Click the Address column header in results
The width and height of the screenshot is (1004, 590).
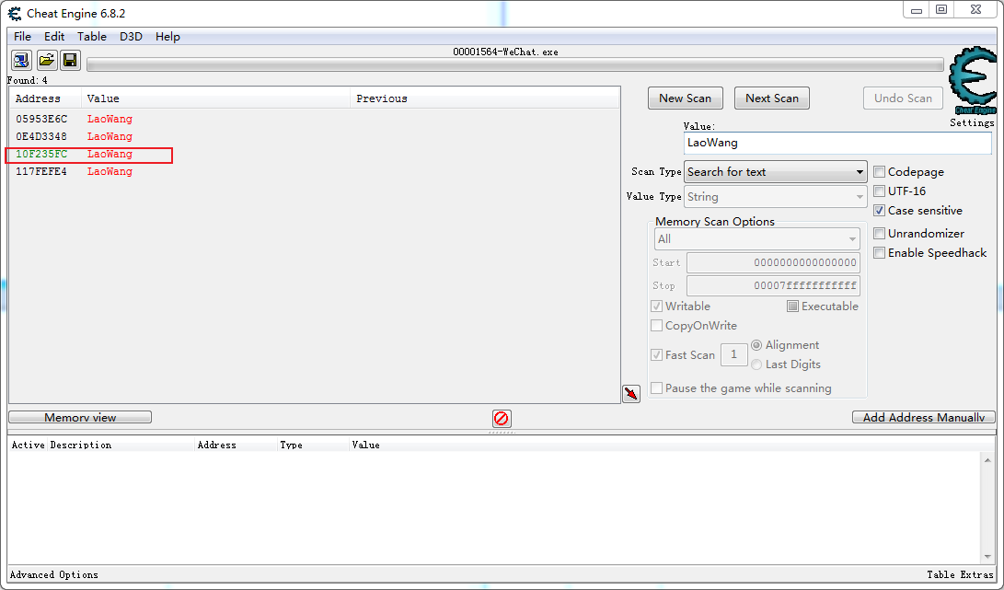pyautogui.click(x=45, y=98)
